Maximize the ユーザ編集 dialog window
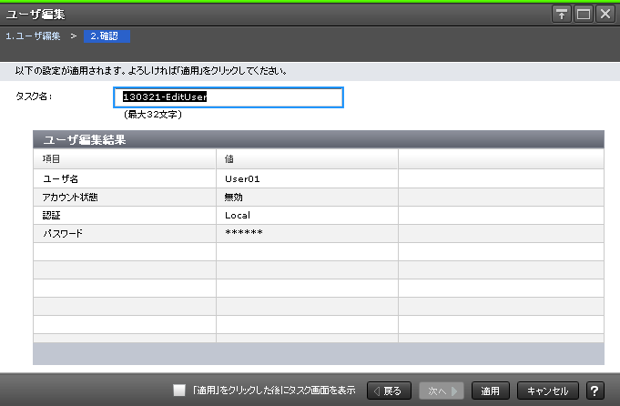Image resolution: width=620 pixels, height=406 pixels. [584, 15]
